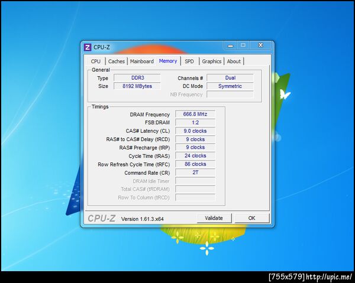
Task: Click the General group label
Action: tap(101, 70)
